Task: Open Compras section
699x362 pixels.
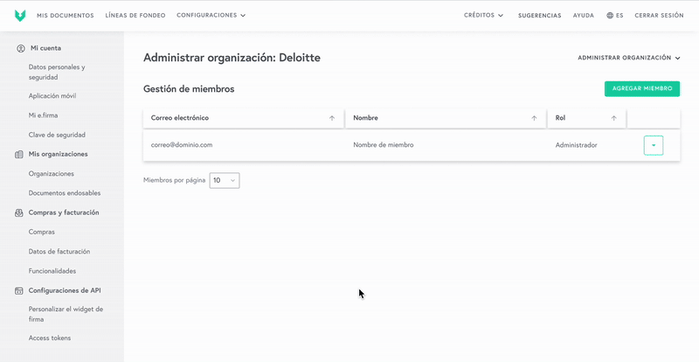Action: [42, 232]
